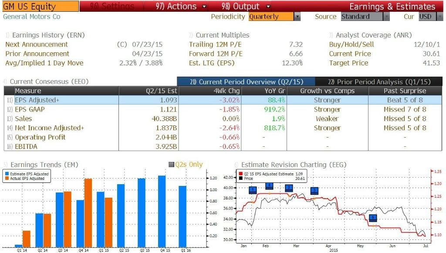
Task: Click the tall orange Q4 14 actual EPS bar
Action: [x=88, y=213]
